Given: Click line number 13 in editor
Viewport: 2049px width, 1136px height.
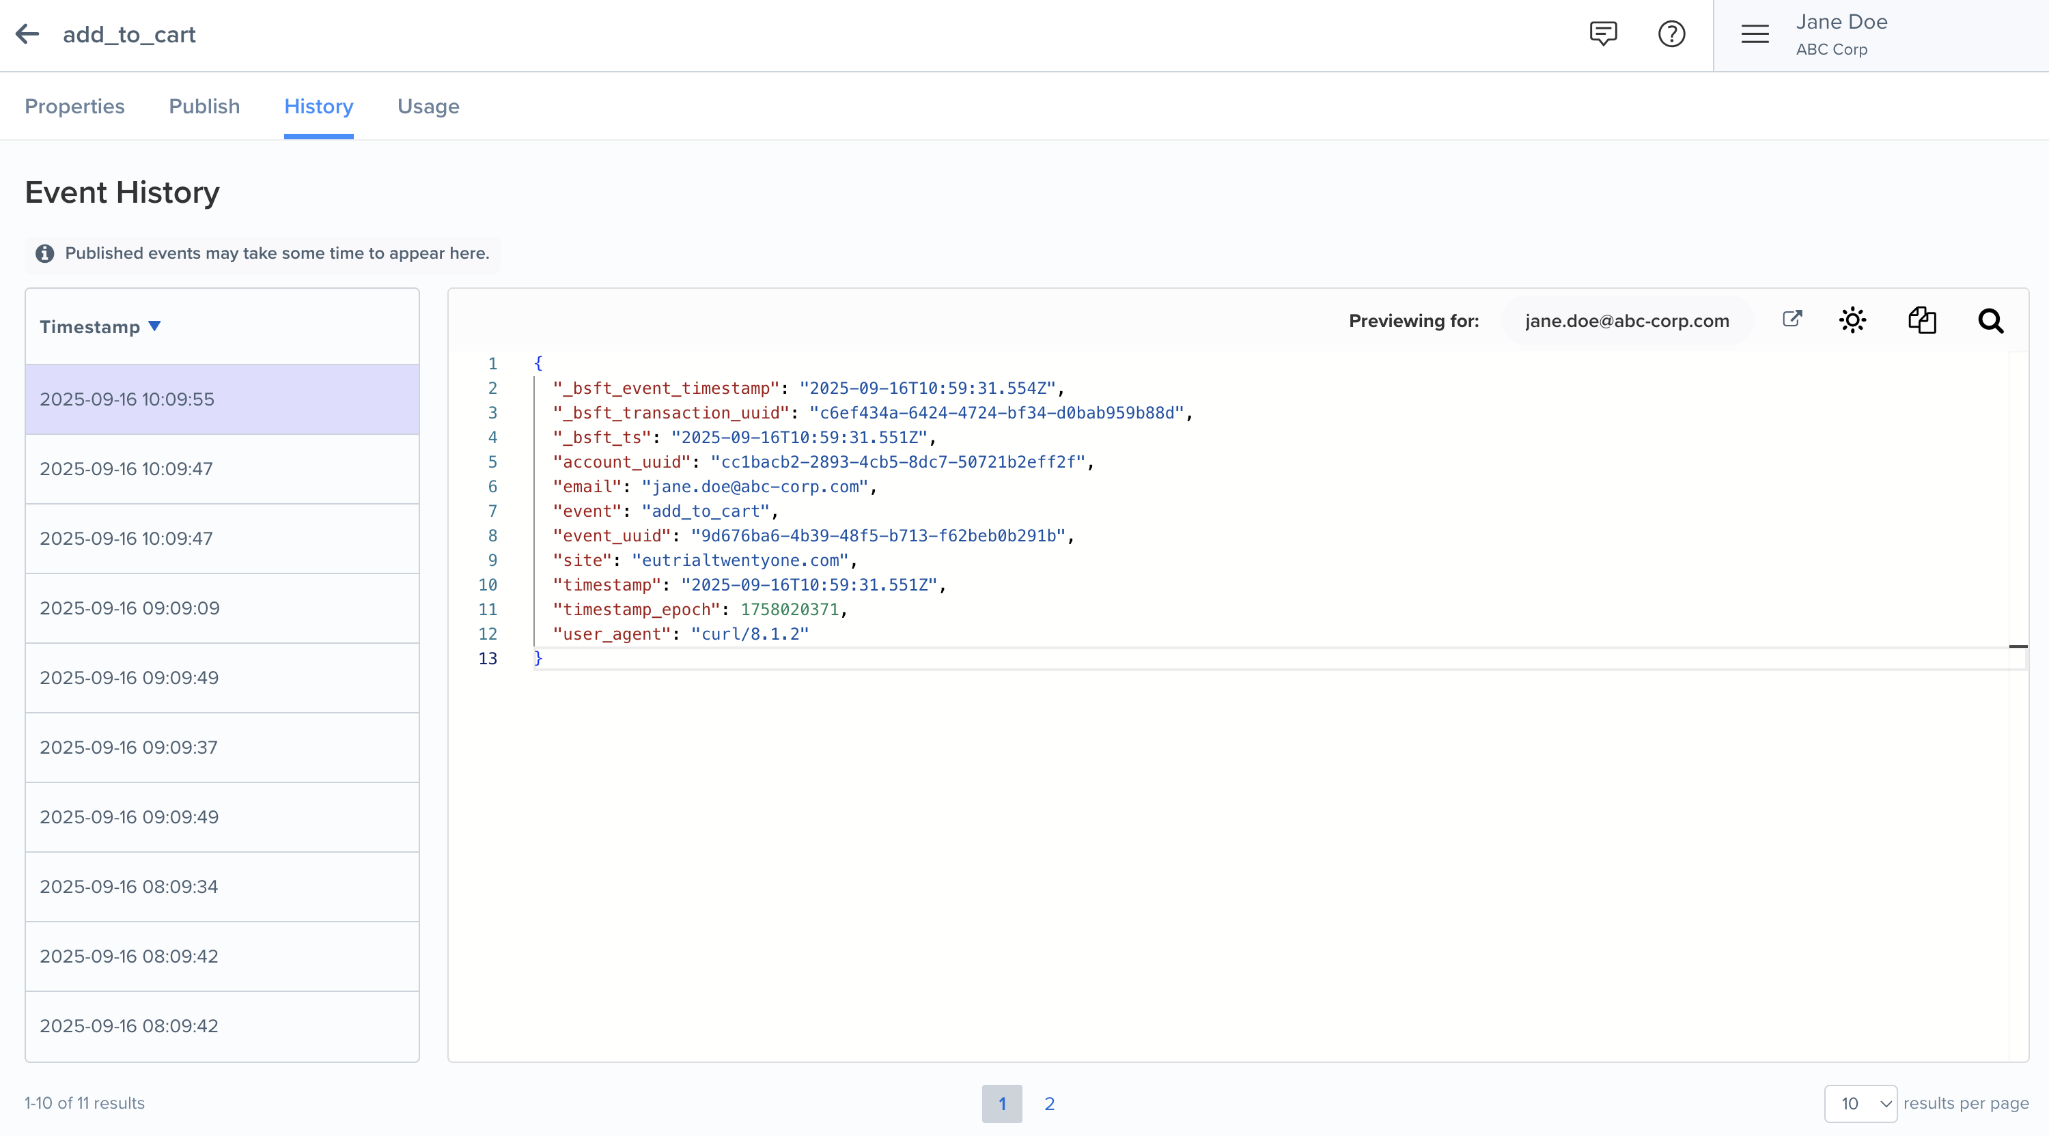Looking at the screenshot, I should [x=488, y=659].
